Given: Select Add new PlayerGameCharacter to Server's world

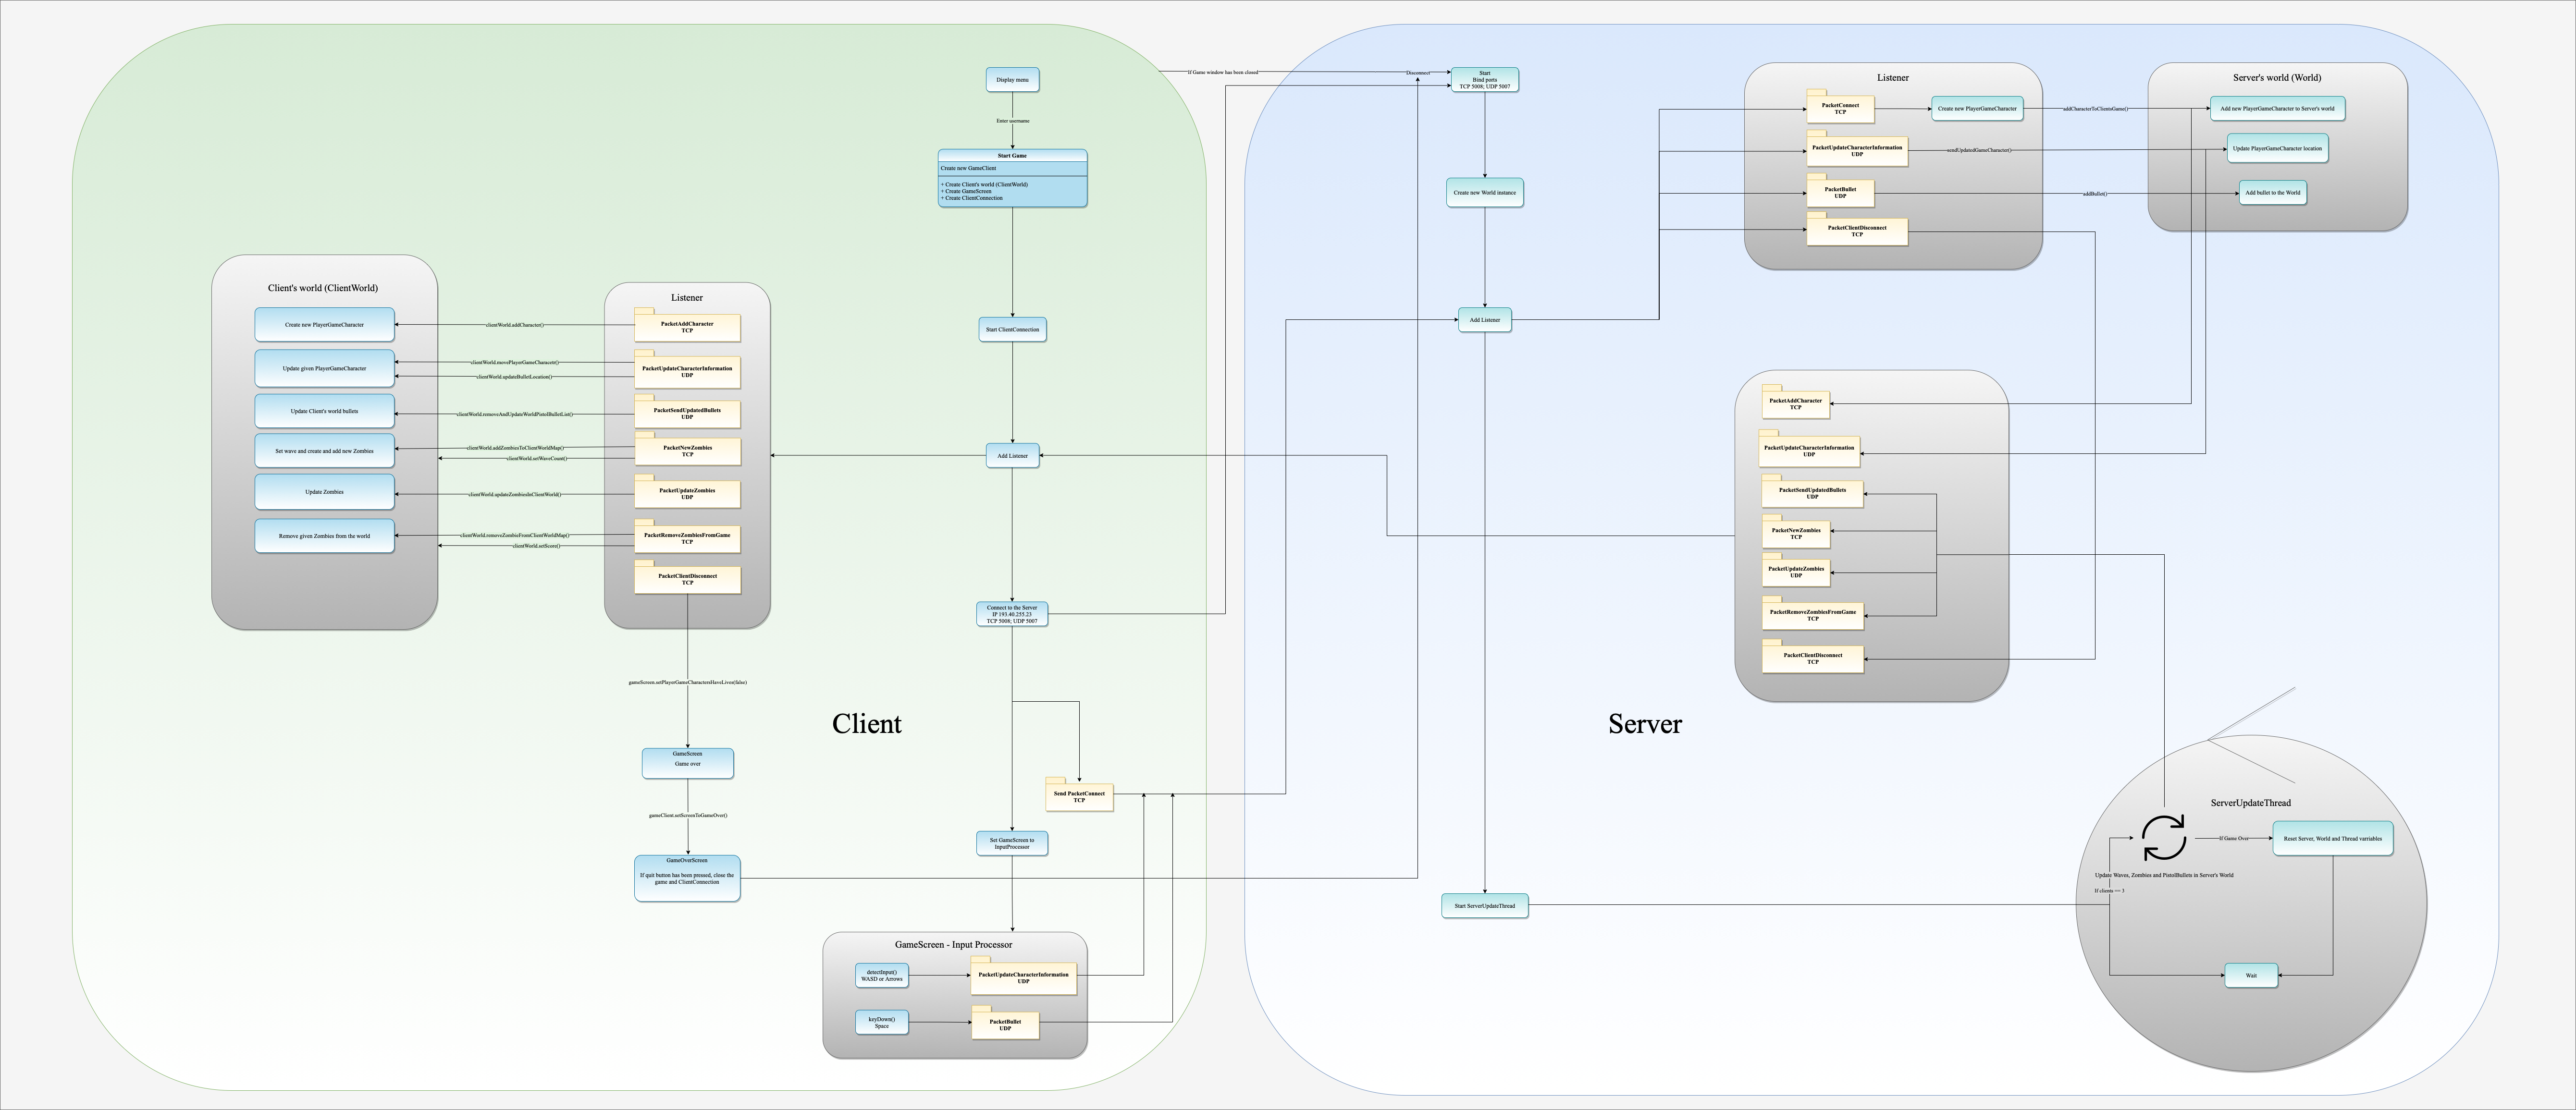Looking at the screenshot, I should coord(2277,108).
